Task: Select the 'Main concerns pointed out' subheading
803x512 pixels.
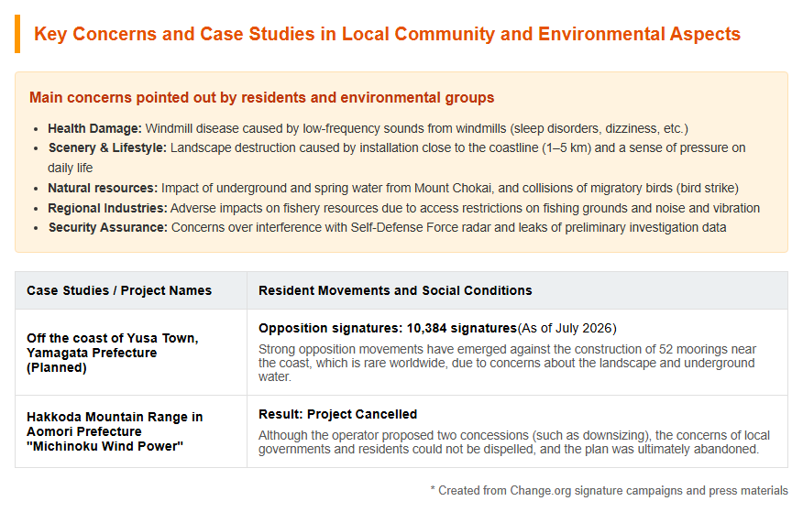Action: point(261,97)
